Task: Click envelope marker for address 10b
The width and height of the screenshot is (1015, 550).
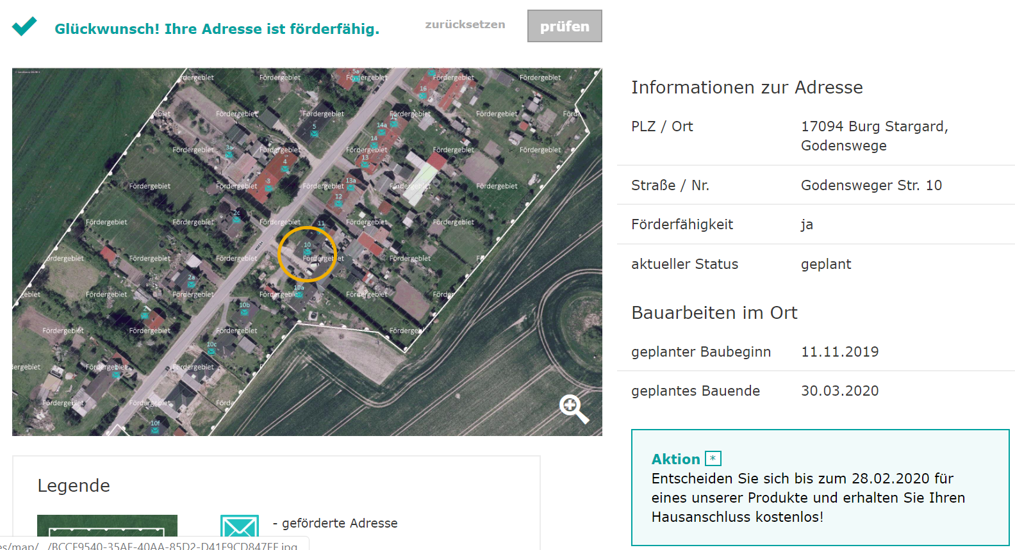Action: coord(244,312)
